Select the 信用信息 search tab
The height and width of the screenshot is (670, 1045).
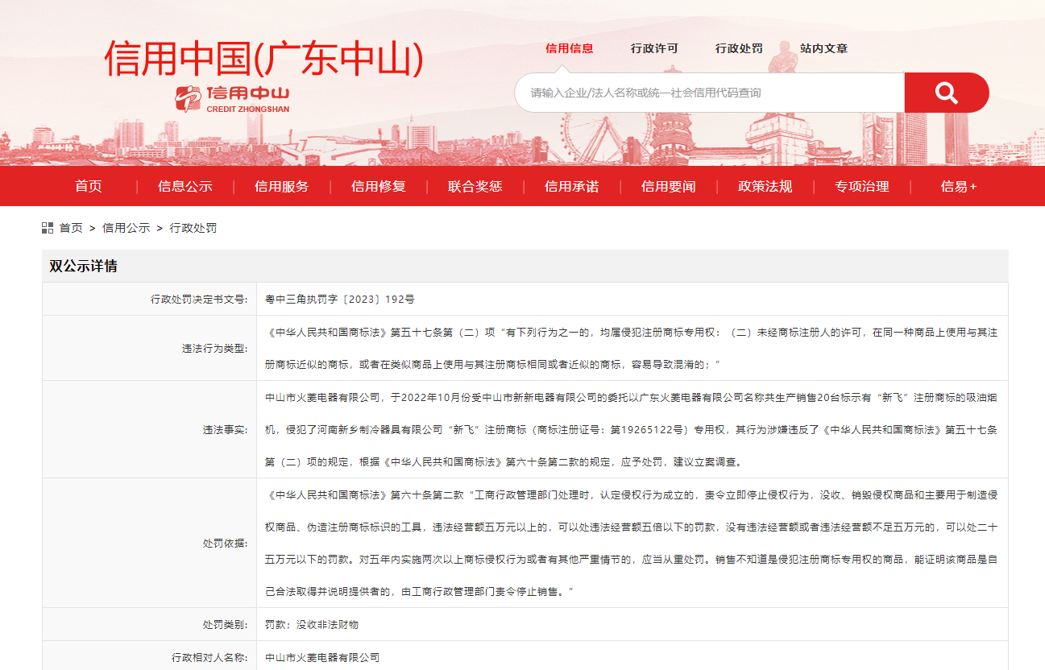click(570, 48)
